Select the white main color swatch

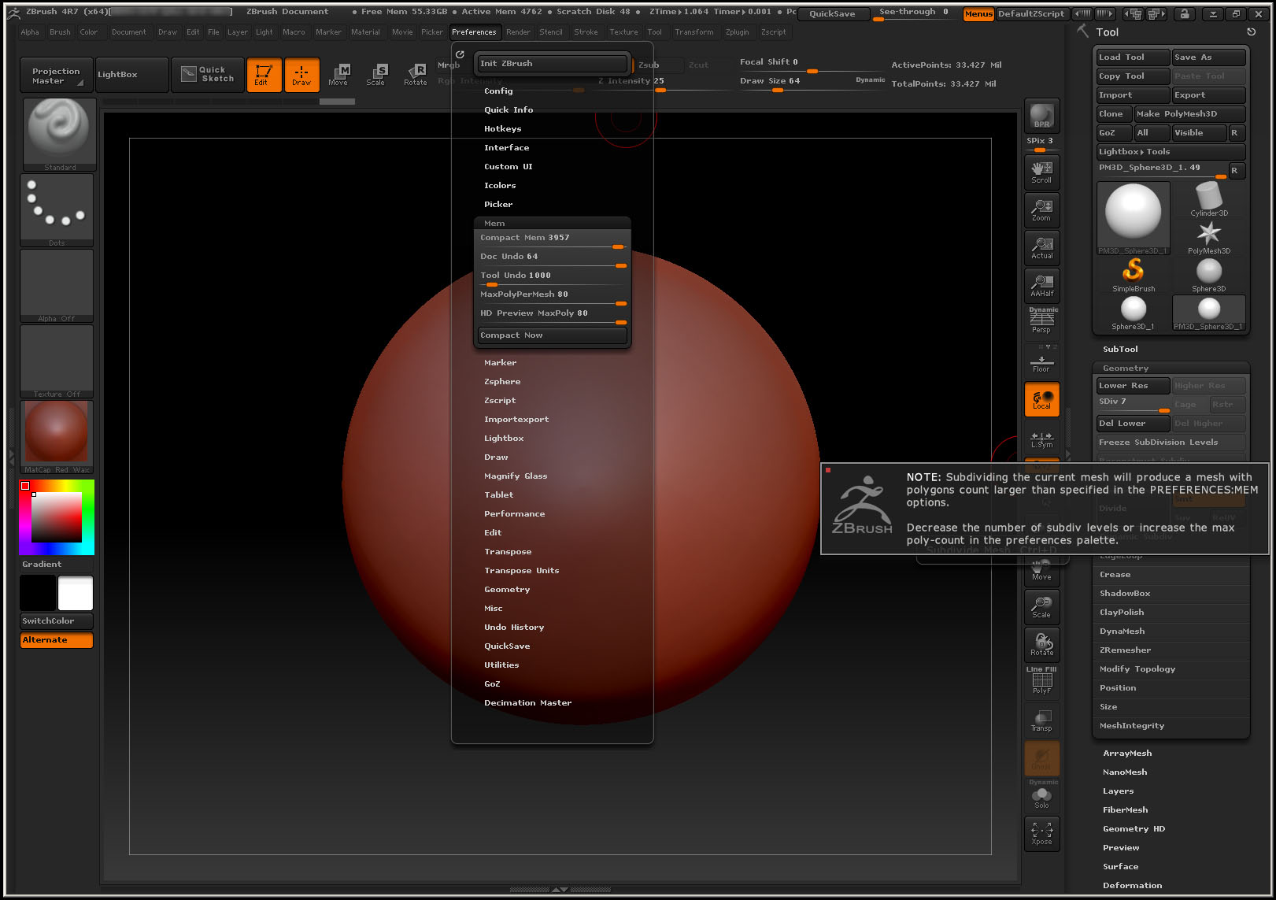pyautogui.click(x=76, y=593)
